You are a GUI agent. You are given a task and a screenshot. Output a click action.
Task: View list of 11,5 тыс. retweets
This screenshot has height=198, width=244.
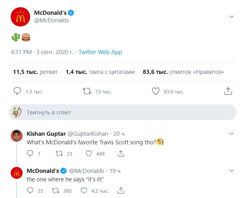coord(35,72)
